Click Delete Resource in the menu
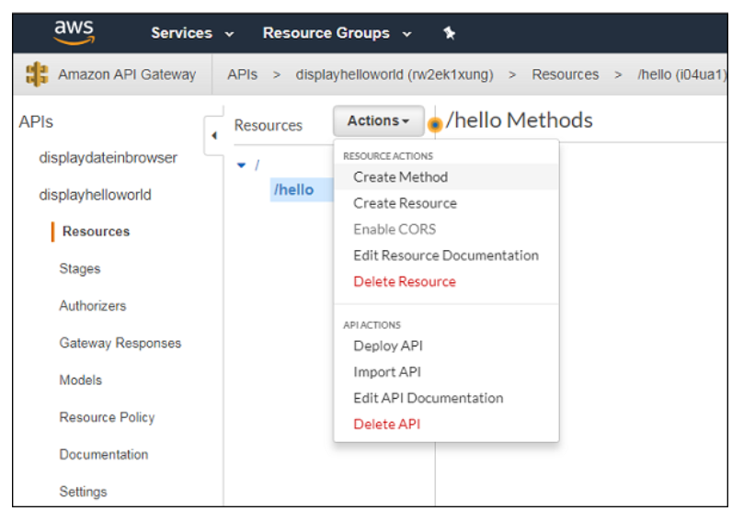The width and height of the screenshot is (732, 511). point(404,281)
